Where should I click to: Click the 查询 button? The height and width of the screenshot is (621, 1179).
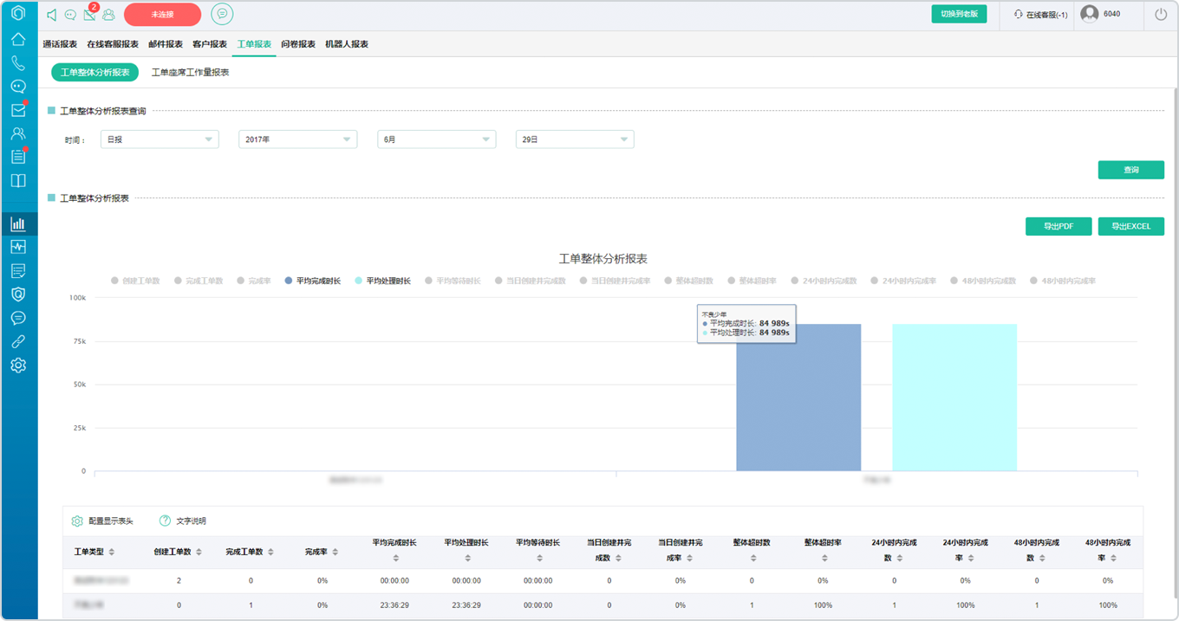point(1130,170)
